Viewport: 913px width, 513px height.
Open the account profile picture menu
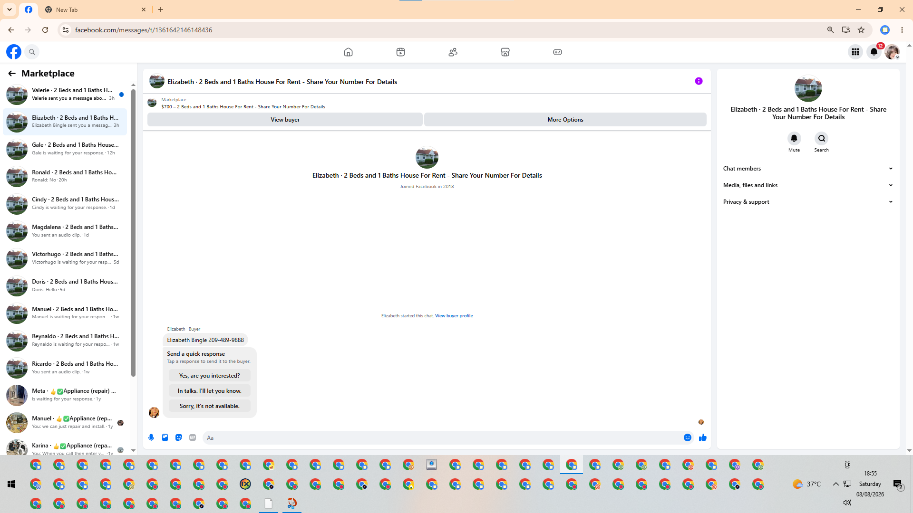click(892, 52)
